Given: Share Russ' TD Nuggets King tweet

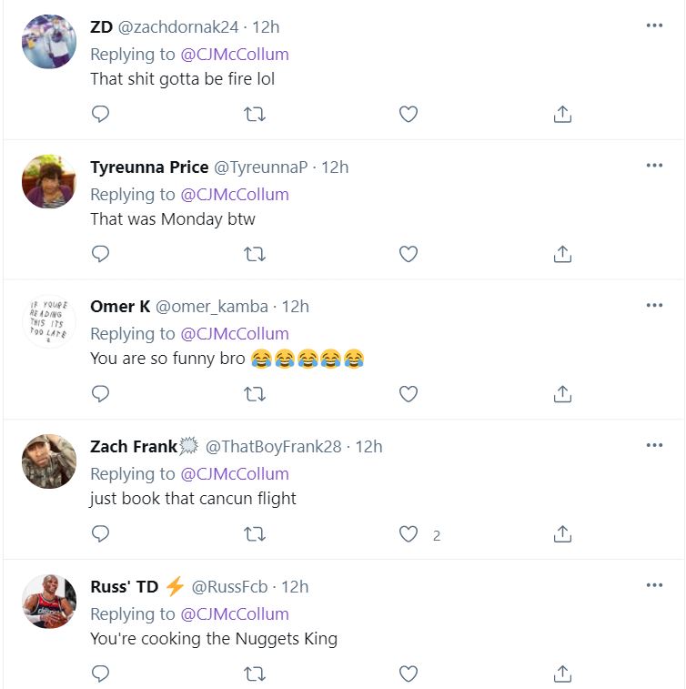Looking at the screenshot, I should click(x=562, y=674).
